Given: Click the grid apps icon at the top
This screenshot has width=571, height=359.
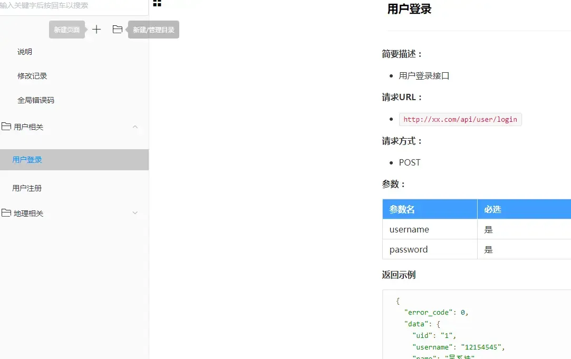Looking at the screenshot, I should (x=157, y=4).
